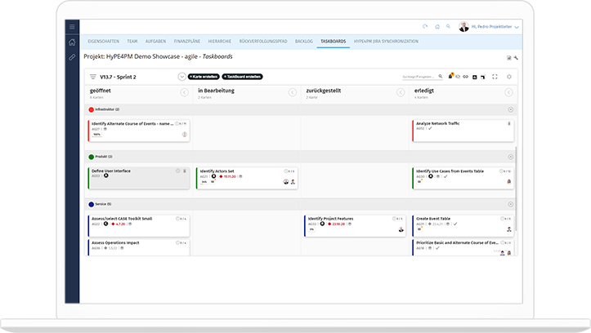Screen dimensions: 591x333
Task: Click the refresh icon in the top bar
Action: coord(425,27)
